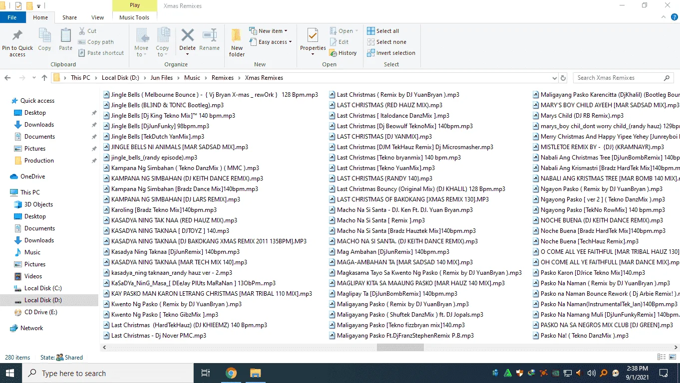Select Local Disk (C:) in navigation pane

[43, 288]
